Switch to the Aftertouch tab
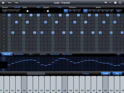Viewport: 124px width, 93px height. coord(55,54)
